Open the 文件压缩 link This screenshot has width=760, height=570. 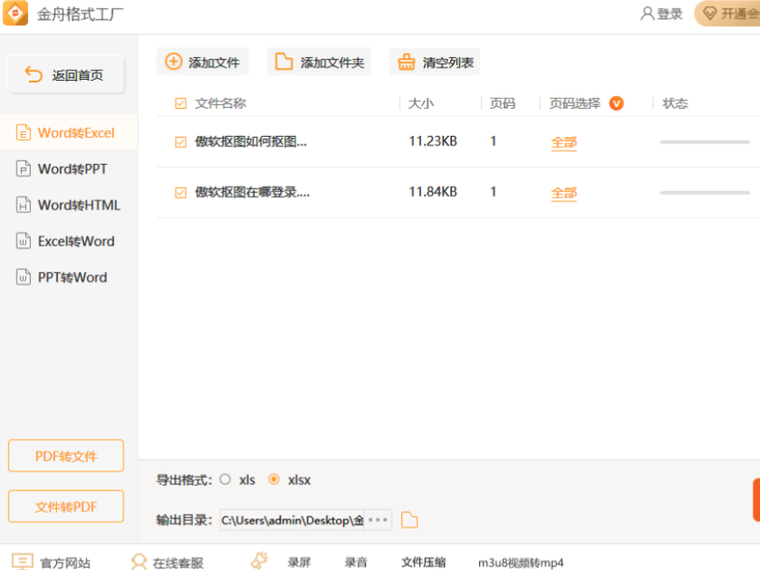(x=423, y=562)
